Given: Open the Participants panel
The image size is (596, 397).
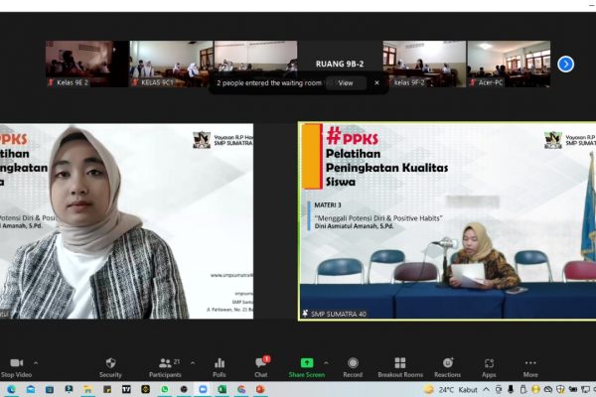Looking at the screenshot, I should [165, 367].
